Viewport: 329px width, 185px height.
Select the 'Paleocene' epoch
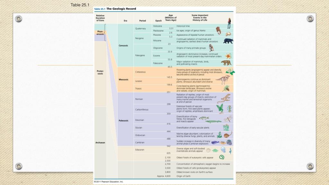click(x=158, y=63)
